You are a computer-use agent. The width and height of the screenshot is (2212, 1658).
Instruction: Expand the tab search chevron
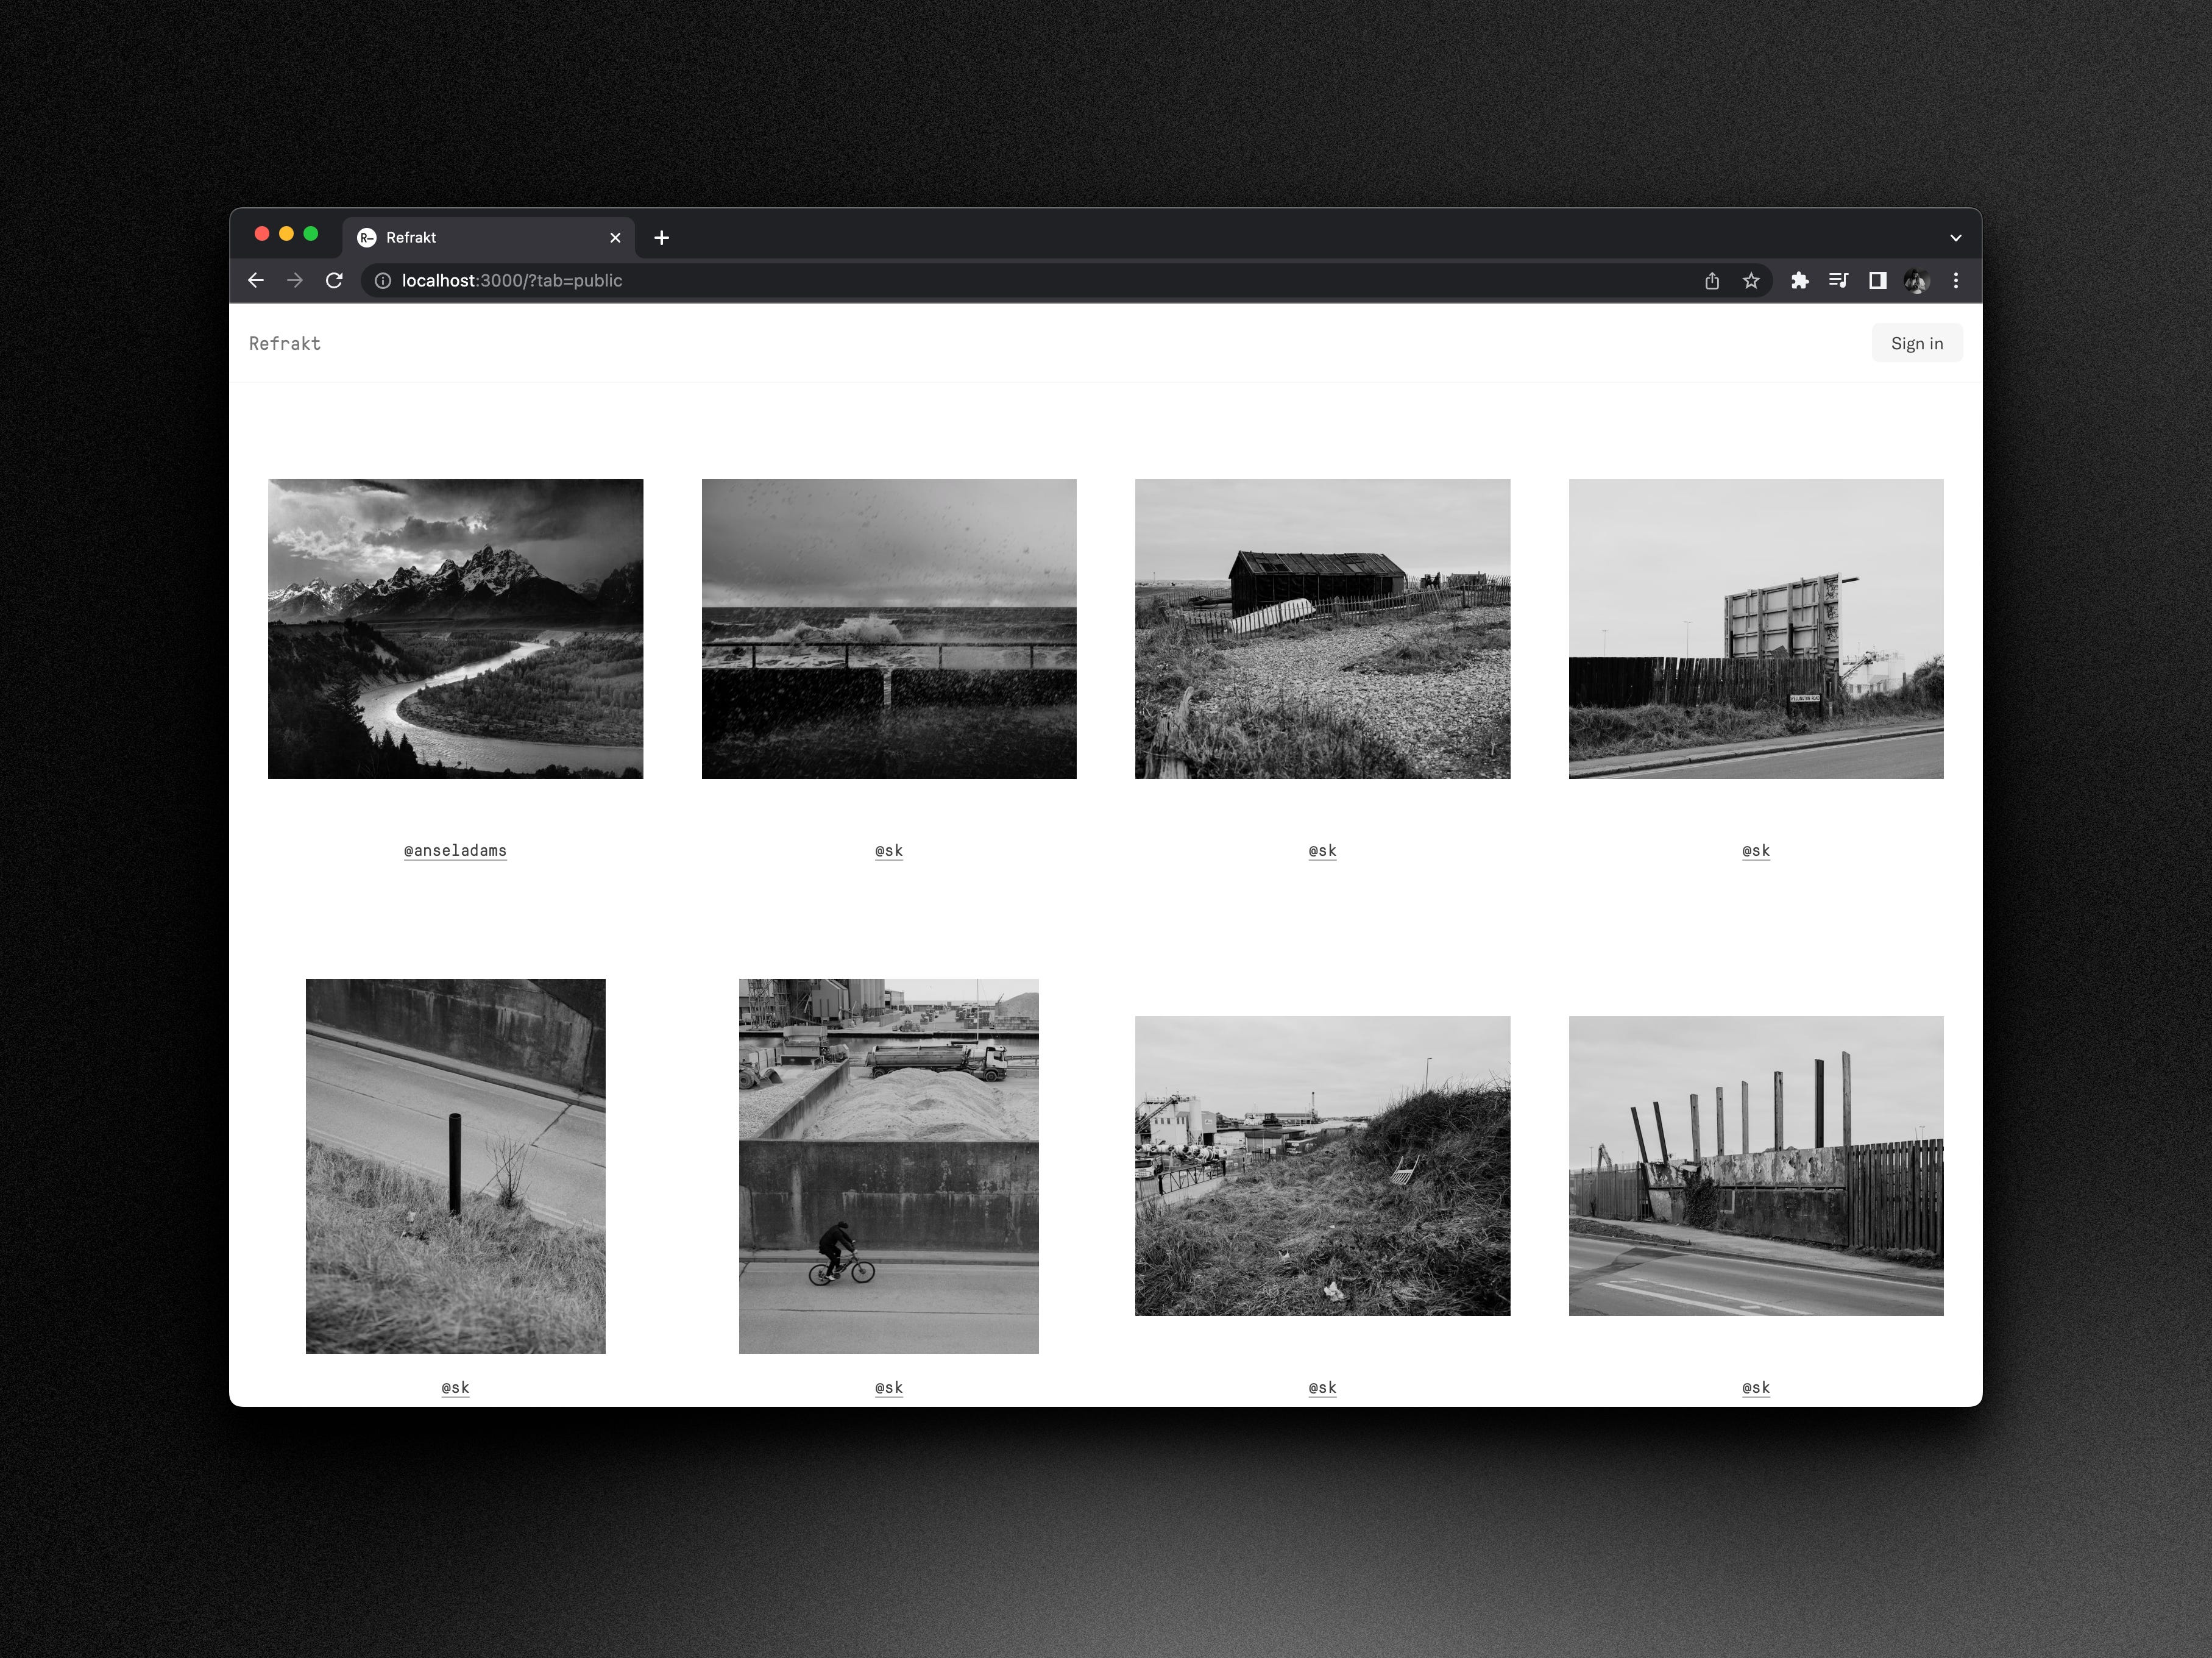(x=1956, y=238)
